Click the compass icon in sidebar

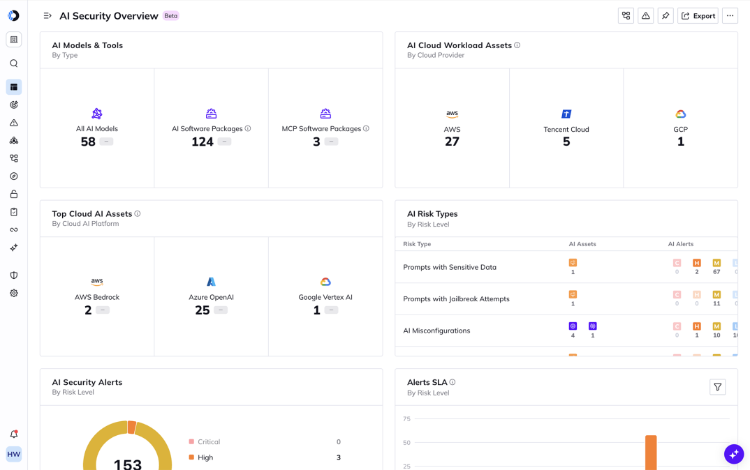click(x=14, y=176)
